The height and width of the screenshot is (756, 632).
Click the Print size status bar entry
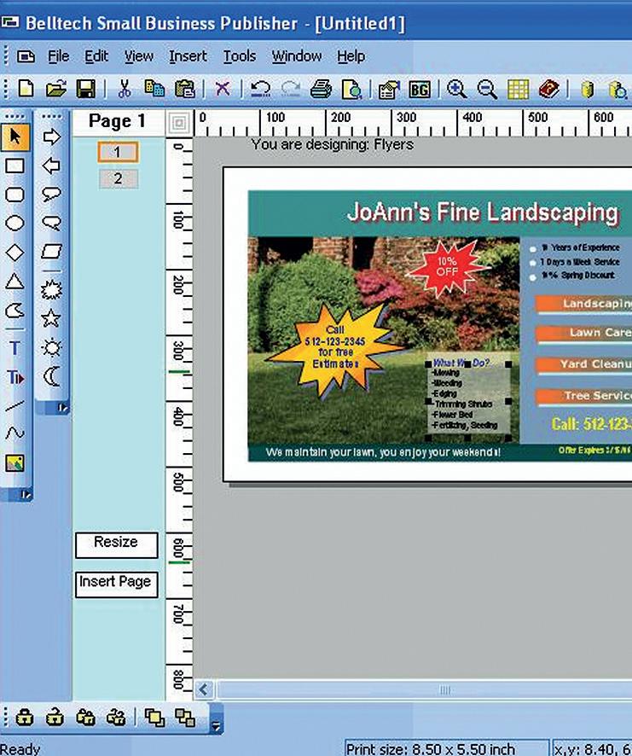click(x=446, y=748)
